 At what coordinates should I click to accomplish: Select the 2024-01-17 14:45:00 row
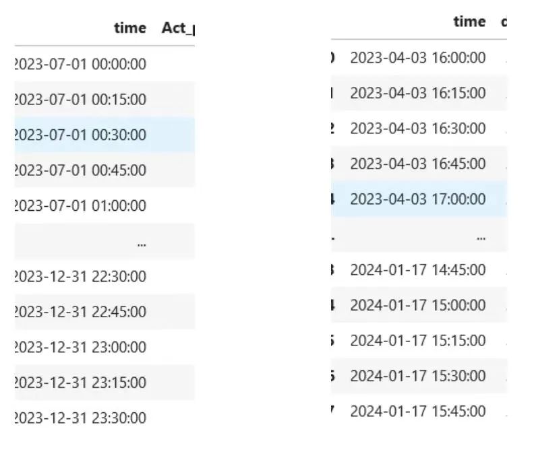(419, 270)
